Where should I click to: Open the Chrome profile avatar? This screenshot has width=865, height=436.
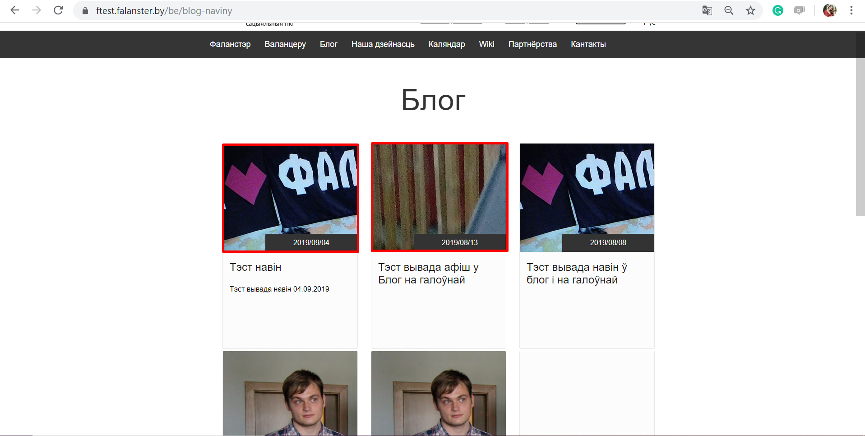[830, 10]
